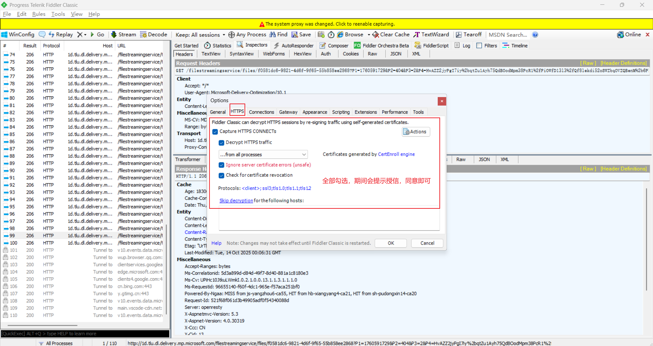Click the Tearoff toolbar button
653x346 pixels.
tap(469, 34)
